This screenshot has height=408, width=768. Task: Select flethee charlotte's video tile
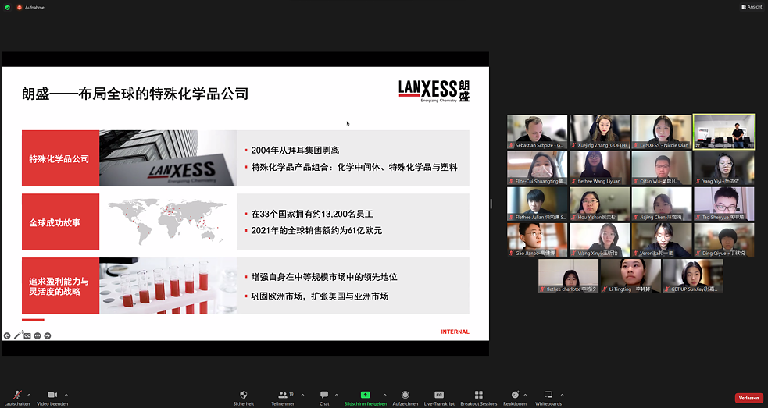click(568, 276)
